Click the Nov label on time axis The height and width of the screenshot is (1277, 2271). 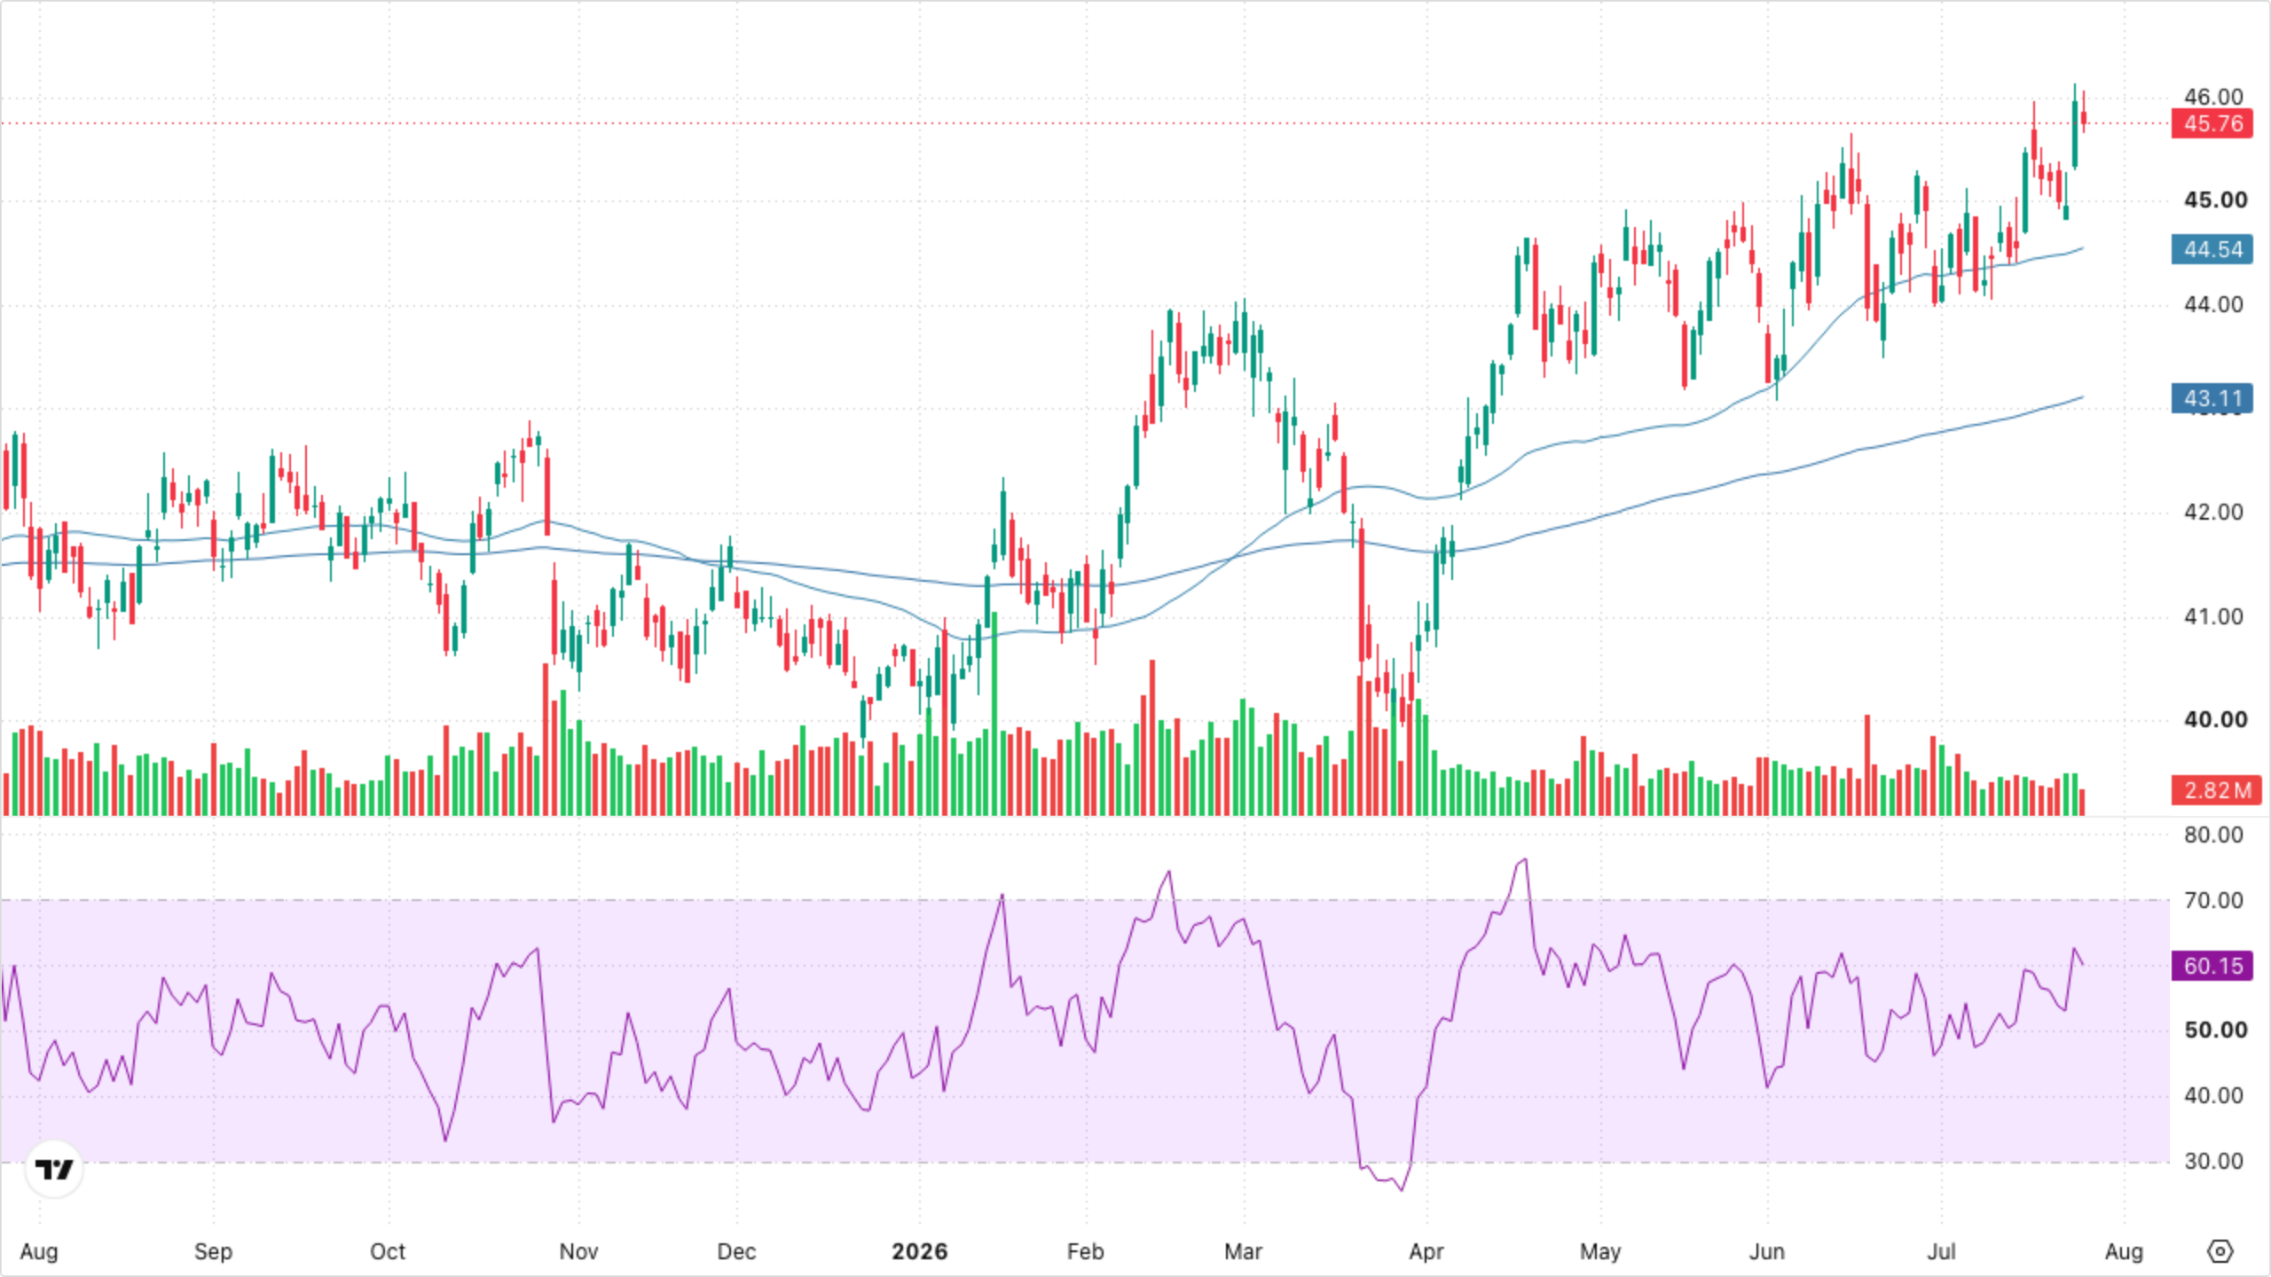(x=578, y=1251)
